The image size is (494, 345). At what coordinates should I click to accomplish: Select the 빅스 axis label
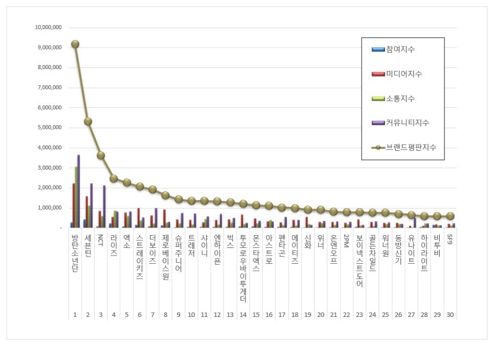(x=230, y=241)
